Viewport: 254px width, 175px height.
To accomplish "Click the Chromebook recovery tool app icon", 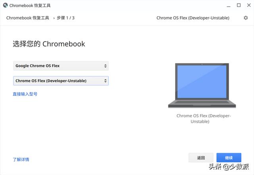I will point(5,5).
